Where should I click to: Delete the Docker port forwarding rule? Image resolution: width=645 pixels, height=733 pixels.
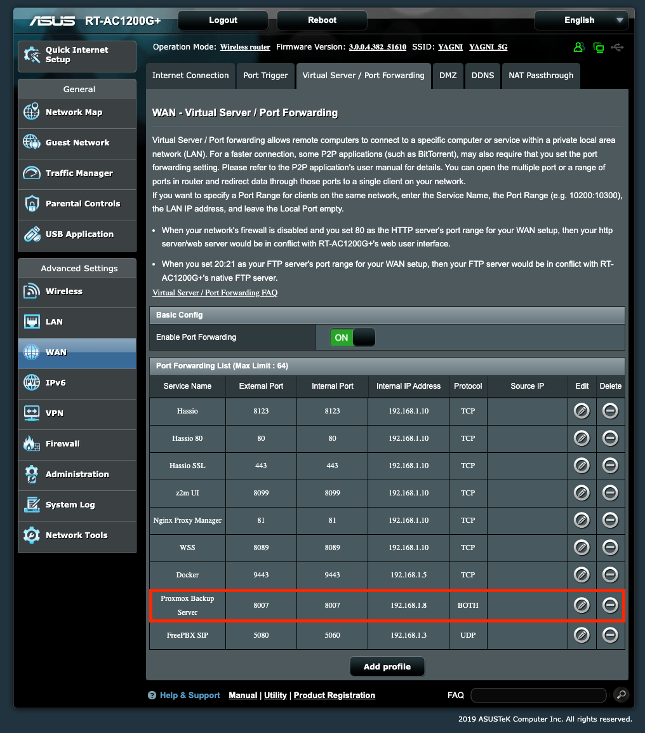(x=610, y=575)
